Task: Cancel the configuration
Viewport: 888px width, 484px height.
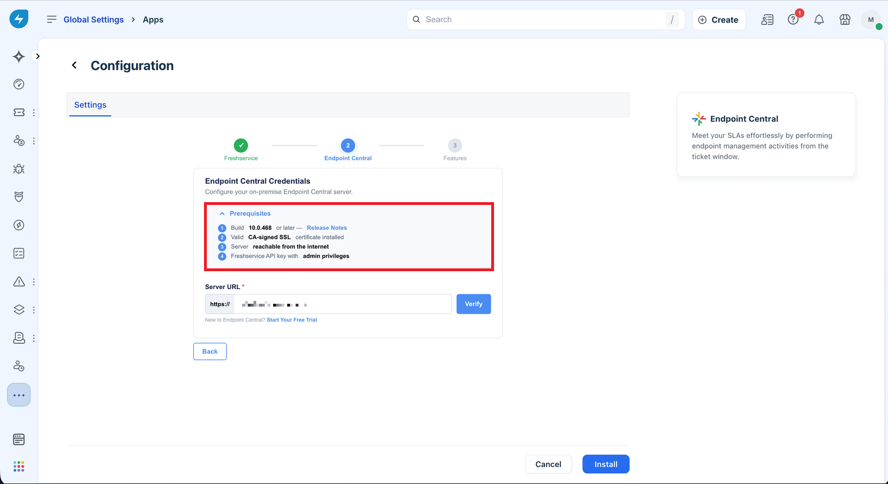Action: (548, 464)
